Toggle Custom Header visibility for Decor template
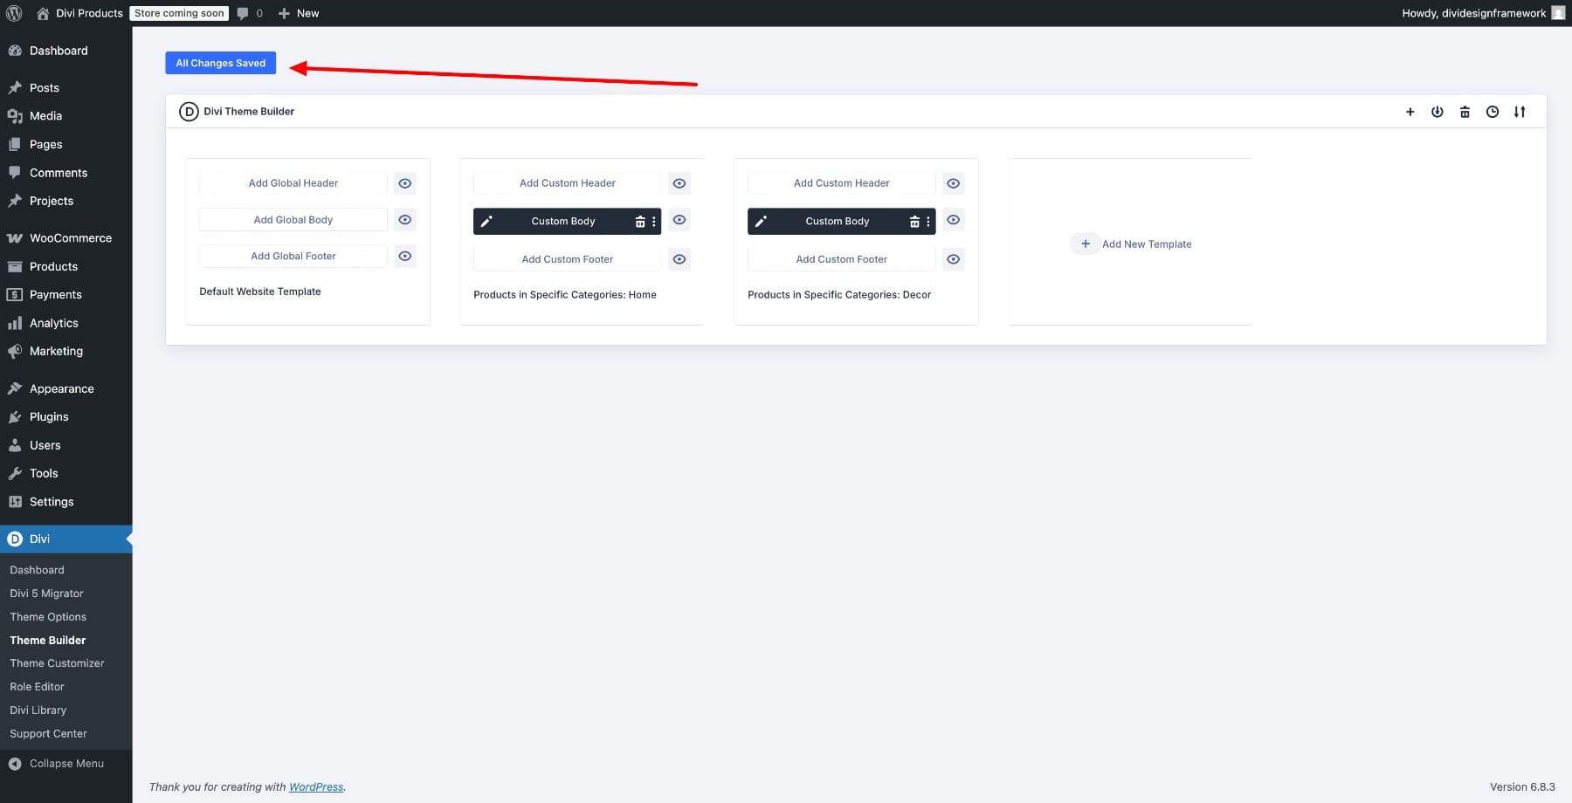Viewport: 1572px width, 803px height. pos(953,183)
